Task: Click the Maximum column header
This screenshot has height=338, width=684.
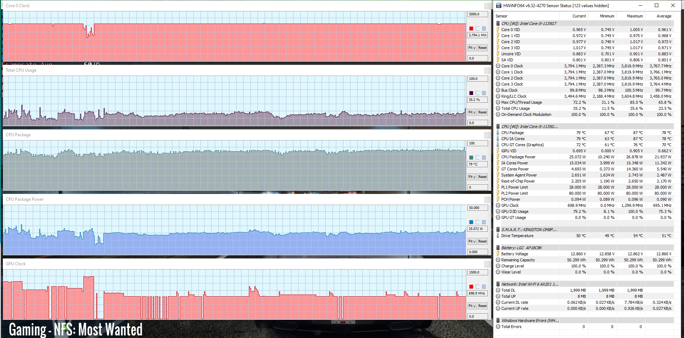Action: (x=634, y=16)
